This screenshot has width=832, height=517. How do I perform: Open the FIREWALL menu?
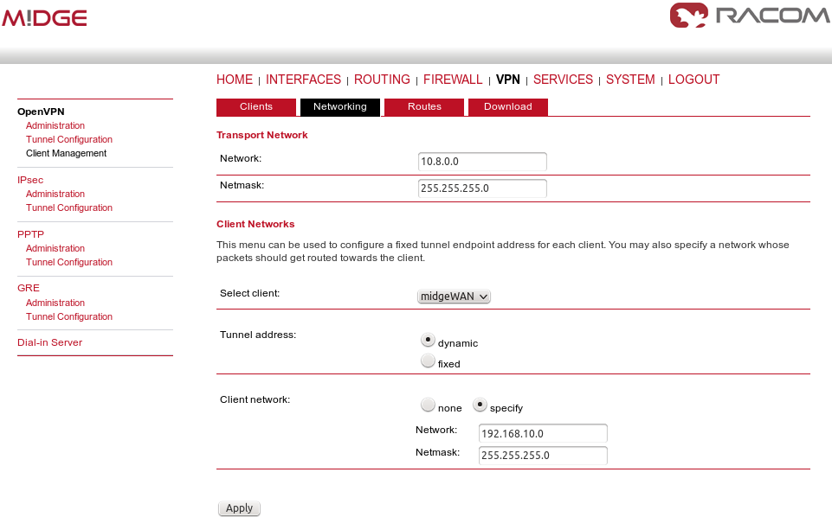[453, 80]
